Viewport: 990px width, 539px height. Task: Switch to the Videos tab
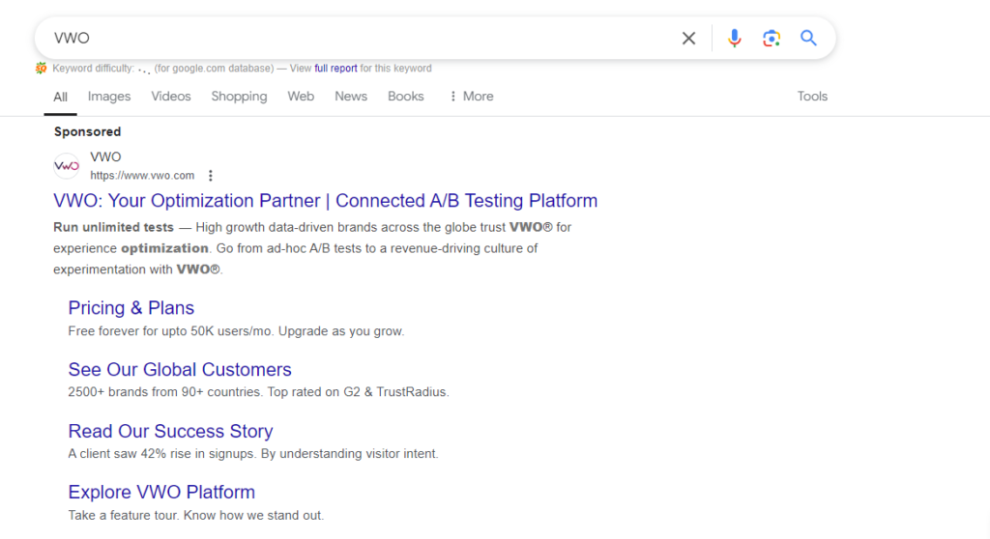click(x=170, y=96)
